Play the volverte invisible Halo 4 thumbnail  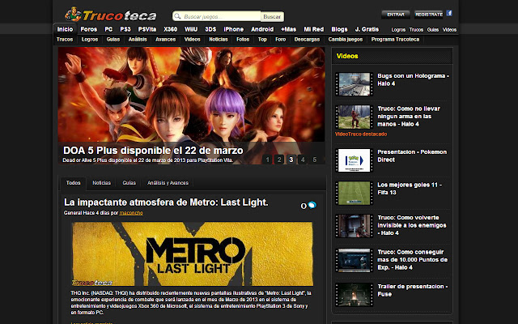(x=355, y=226)
